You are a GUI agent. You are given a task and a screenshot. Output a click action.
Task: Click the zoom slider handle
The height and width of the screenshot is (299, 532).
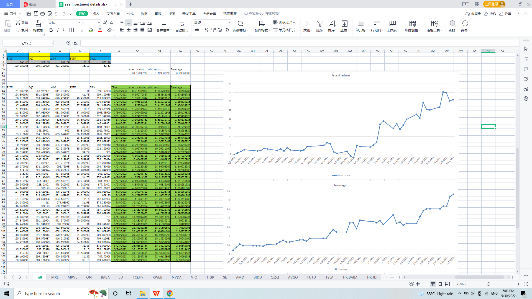point(488,284)
